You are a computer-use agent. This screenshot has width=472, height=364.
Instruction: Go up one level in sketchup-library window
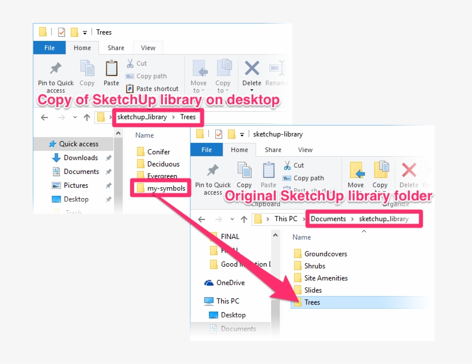tap(244, 219)
